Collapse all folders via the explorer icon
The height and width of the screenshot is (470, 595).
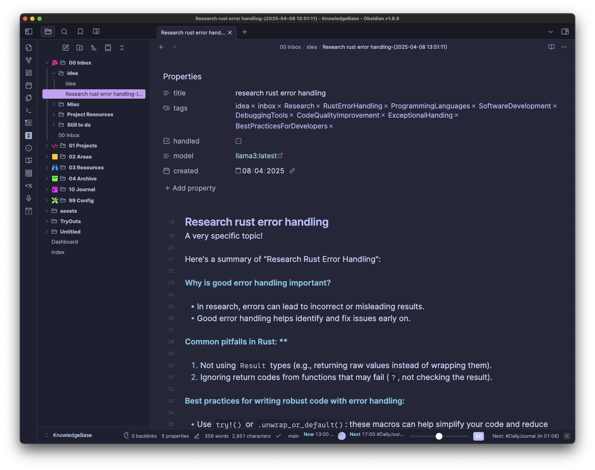click(x=122, y=47)
